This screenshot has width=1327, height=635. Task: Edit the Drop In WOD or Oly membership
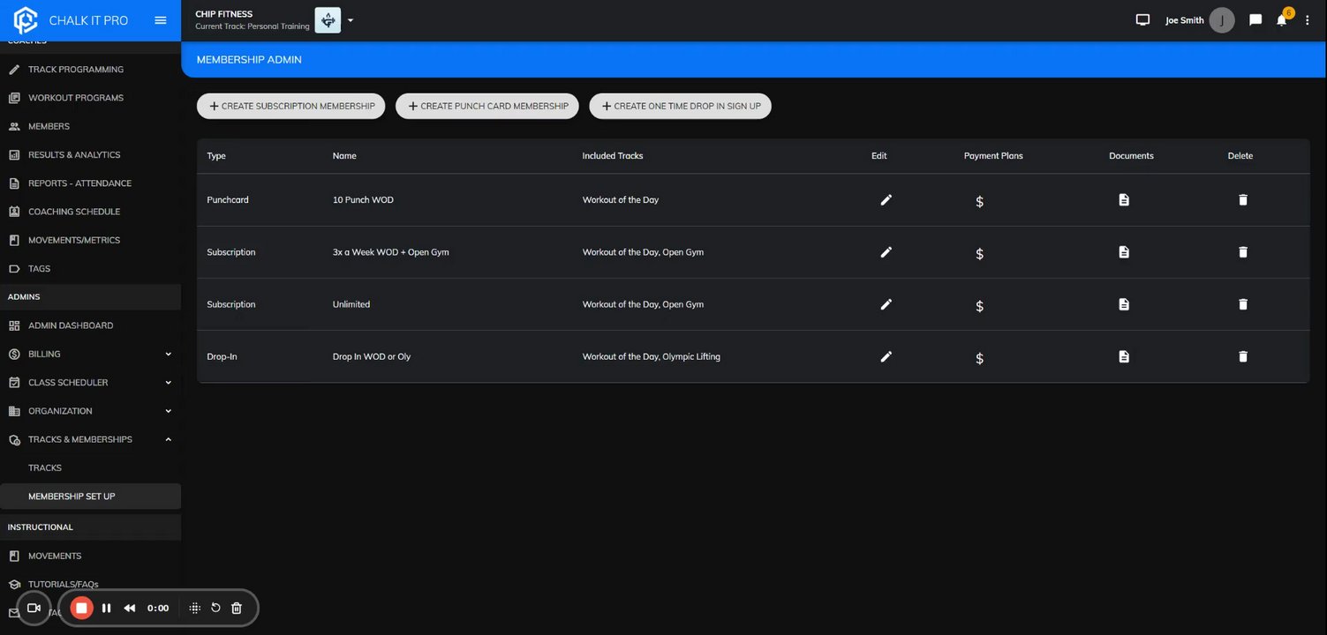[886, 356]
